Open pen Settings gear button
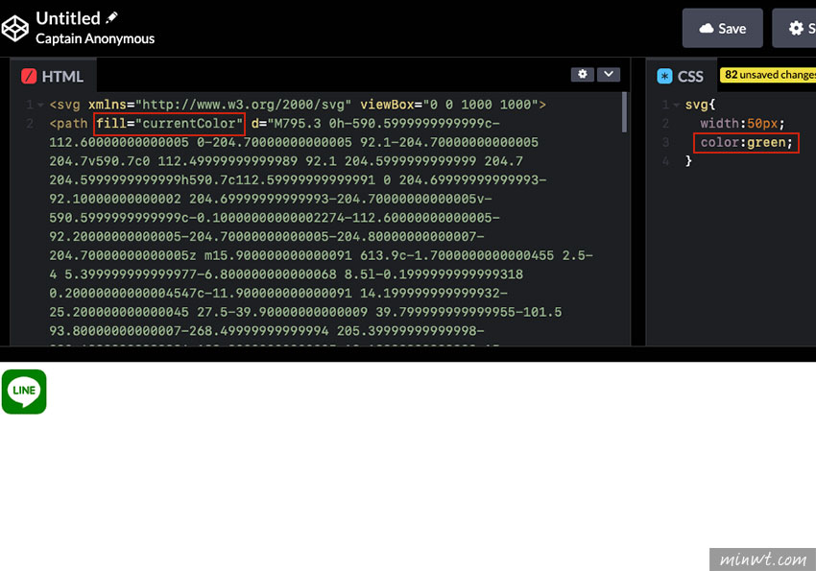Viewport: 816px width, 571px height. (795, 28)
